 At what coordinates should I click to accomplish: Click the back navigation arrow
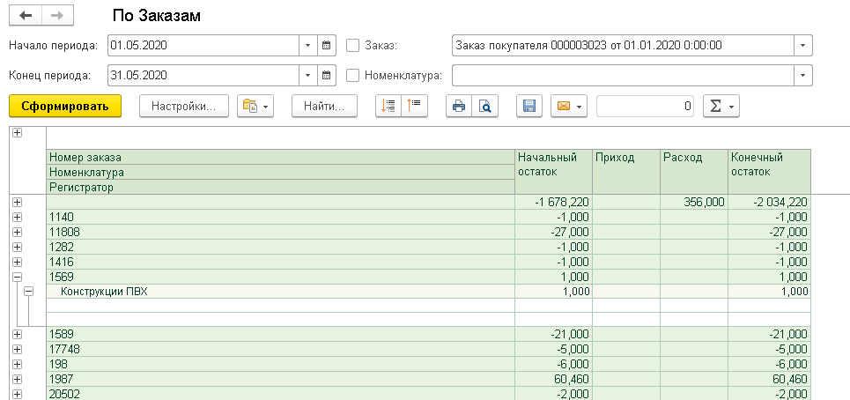(25, 16)
